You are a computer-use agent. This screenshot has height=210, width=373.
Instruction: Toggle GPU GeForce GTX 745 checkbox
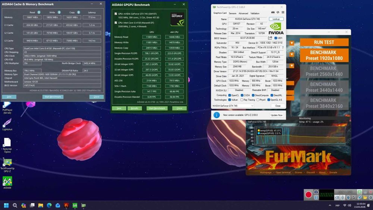click(x=116, y=14)
